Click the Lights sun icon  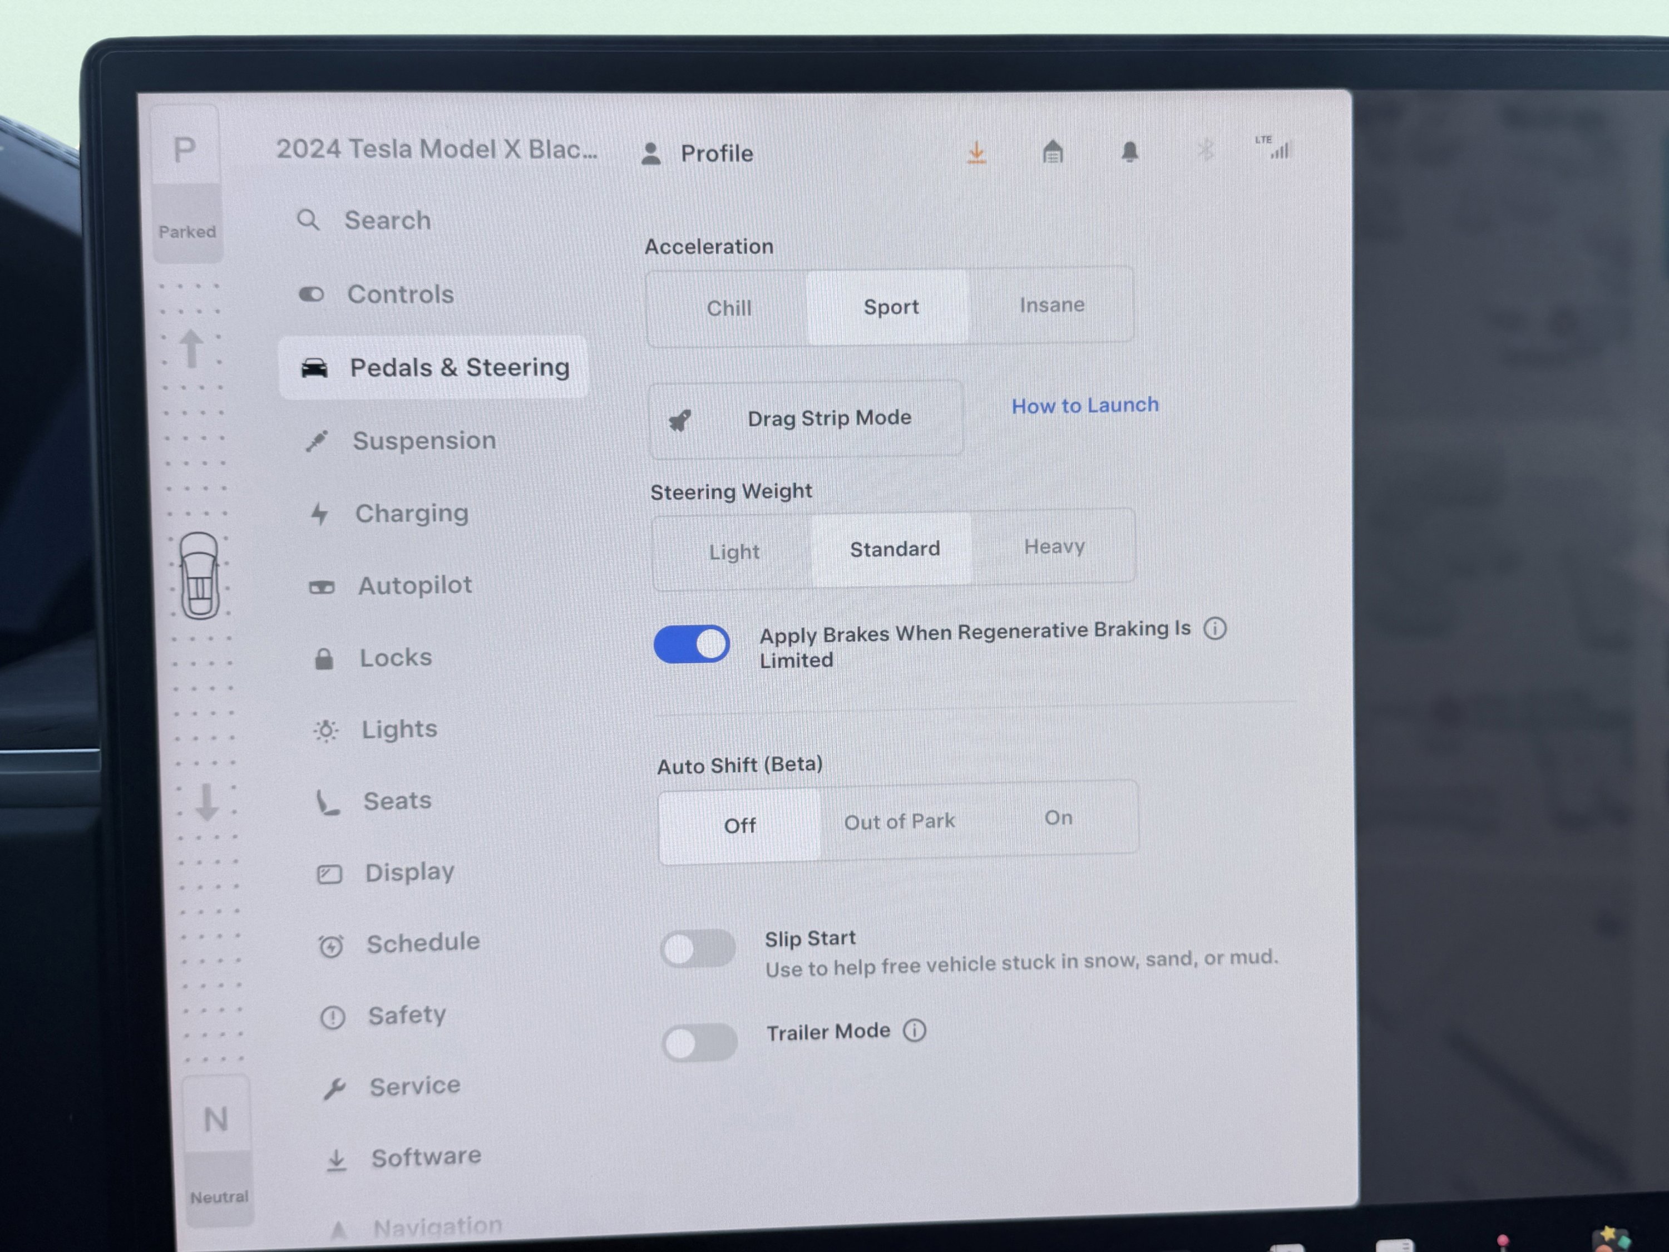(x=326, y=731)
